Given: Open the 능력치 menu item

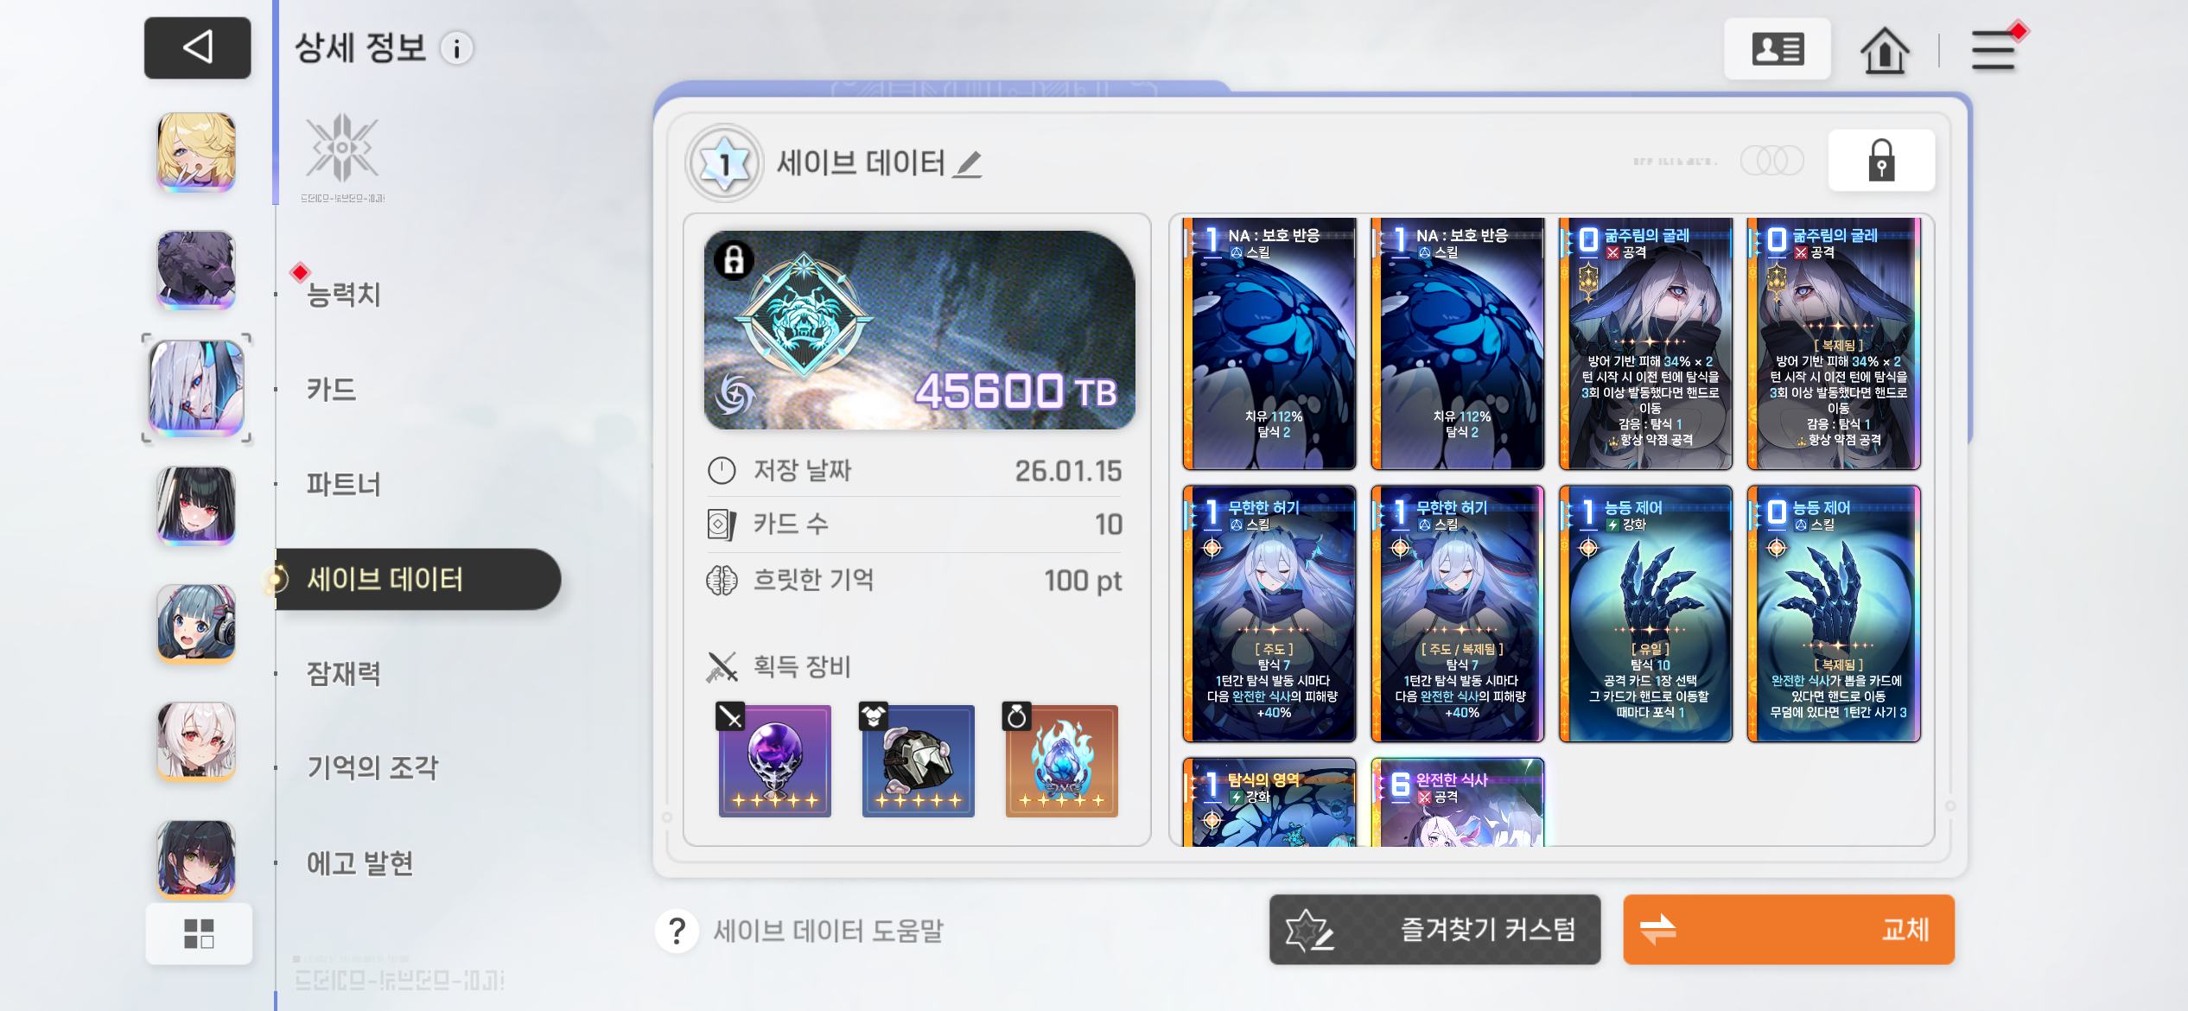Looking at the screenshot, I should (x=344, y=295).
